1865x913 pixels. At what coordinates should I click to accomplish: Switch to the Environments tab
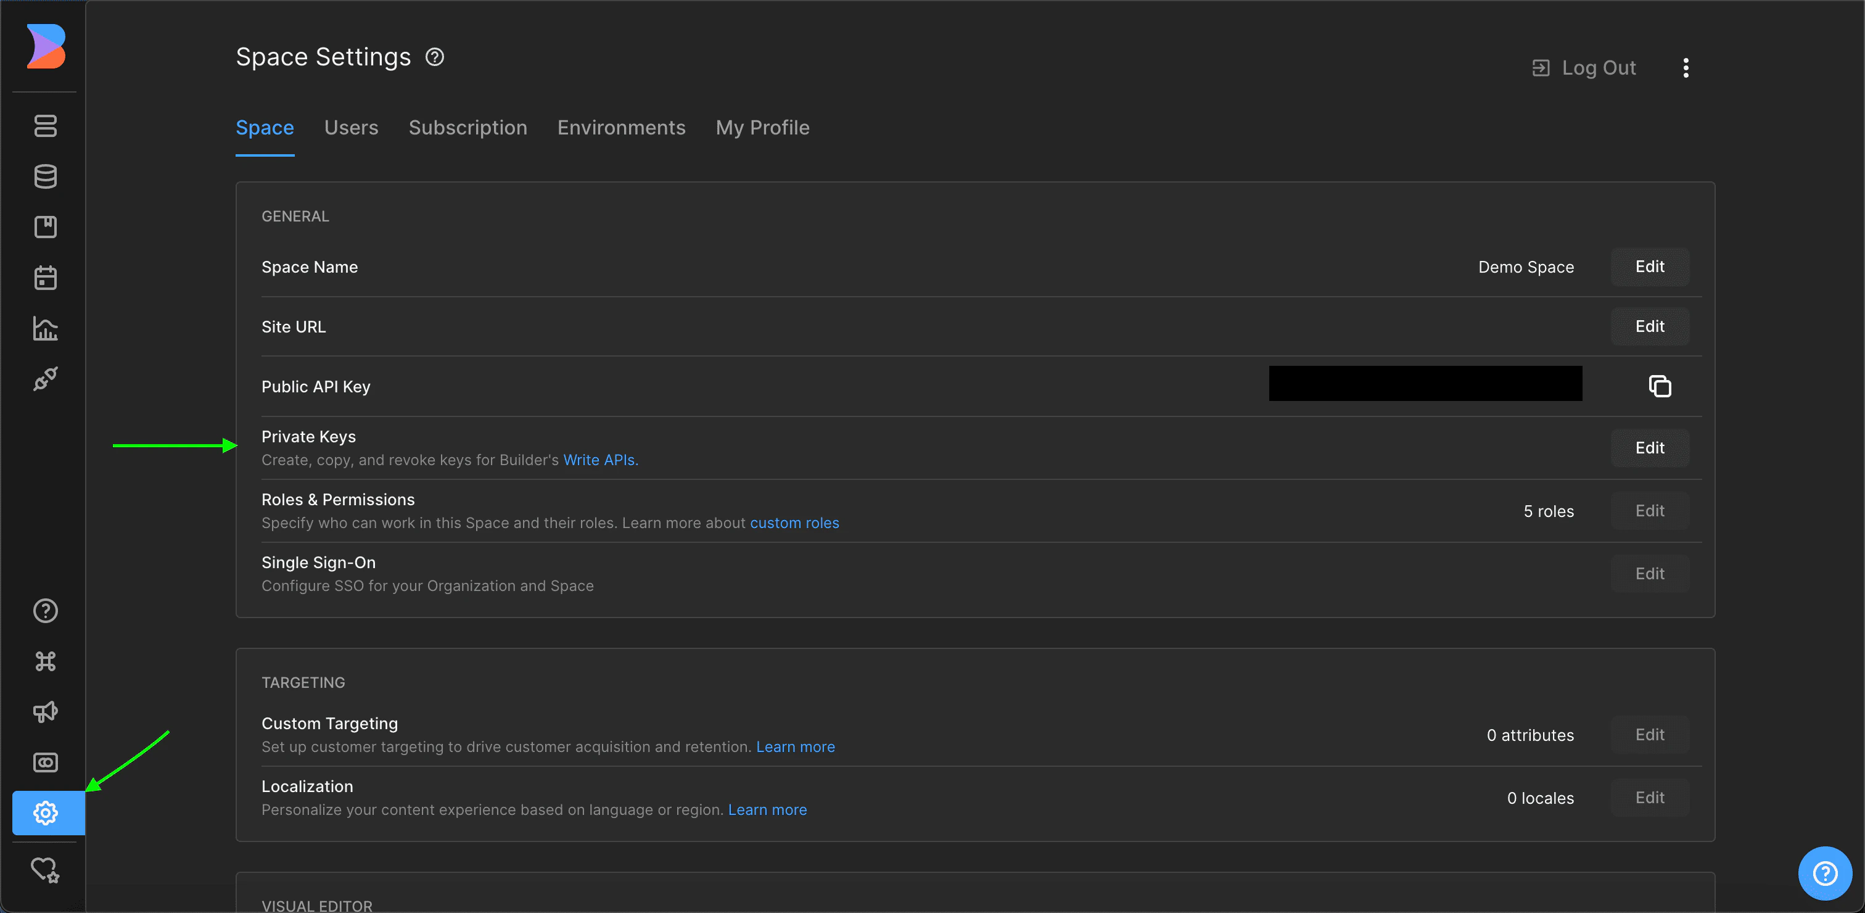click(621, 128)
